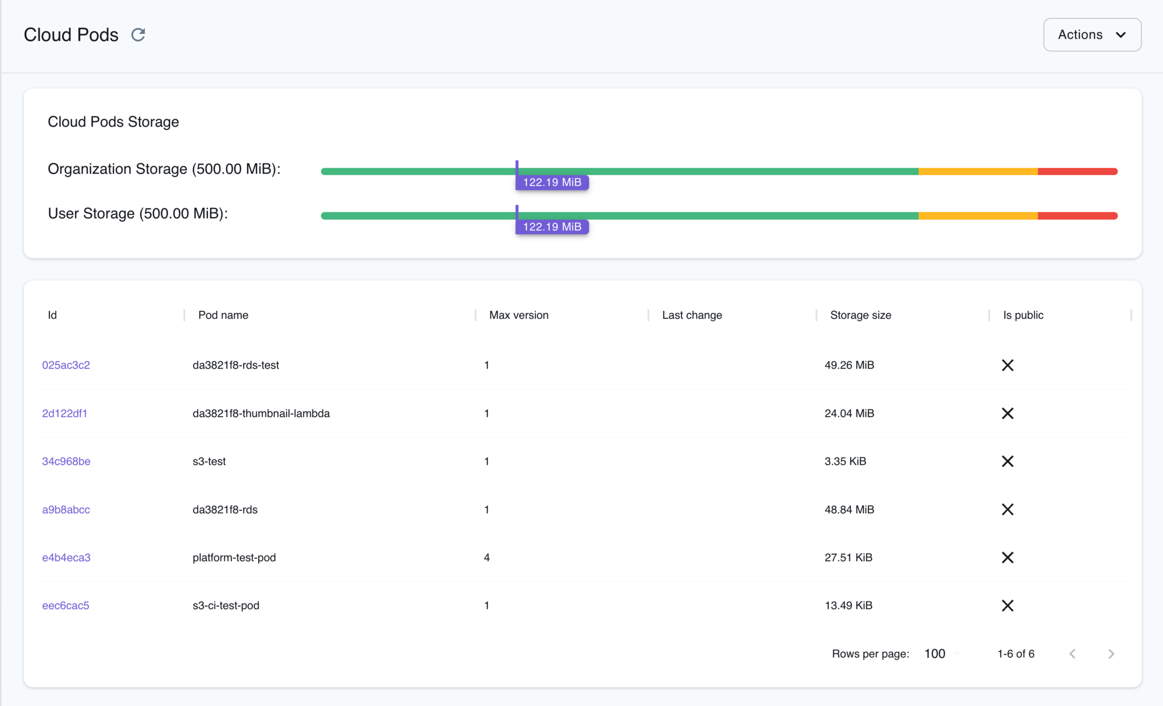Open pod details for e4b4eca3

coord(66,557)
